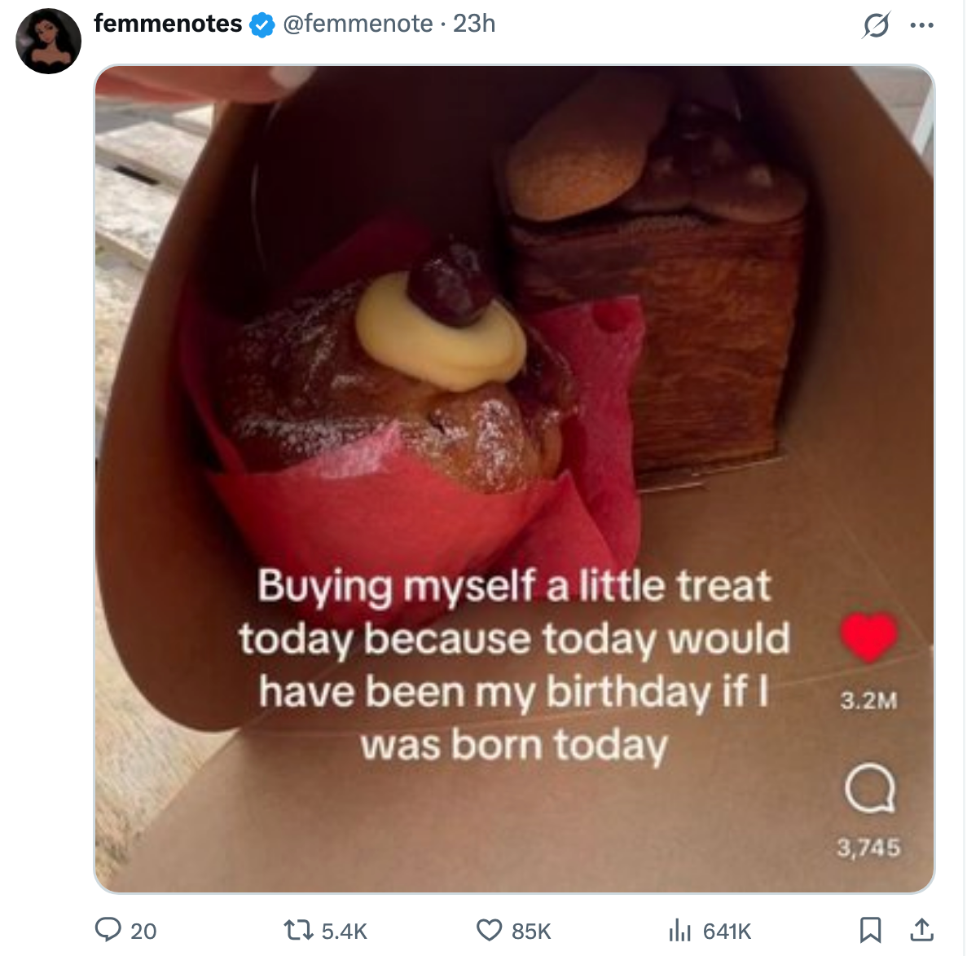Open the 23h timestamp link
The height and width of the screenshot is (956, 967).
[x=474, y=24]
